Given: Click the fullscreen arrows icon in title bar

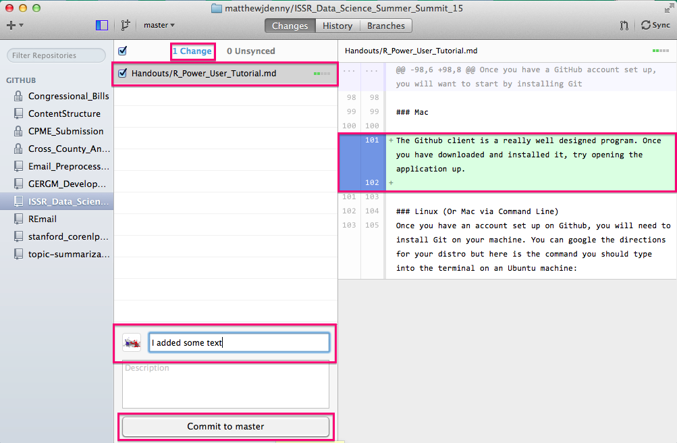Looking at the screenshot, I should [x=669, y=8].
